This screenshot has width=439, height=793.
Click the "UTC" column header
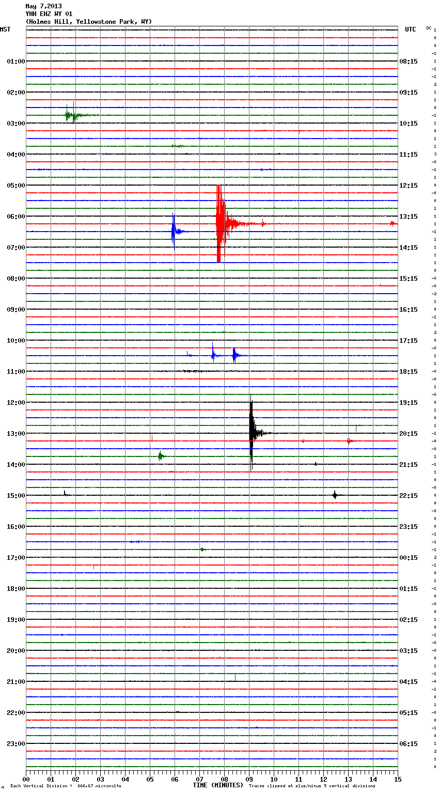coord(410,29)
